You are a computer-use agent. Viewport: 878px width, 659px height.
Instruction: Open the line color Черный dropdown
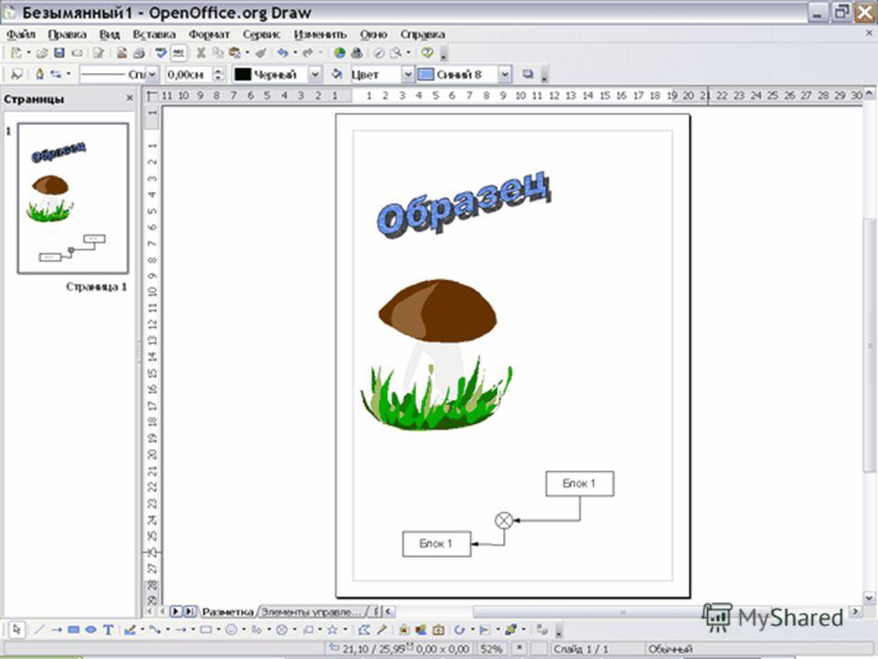click(x=316, y=74)
